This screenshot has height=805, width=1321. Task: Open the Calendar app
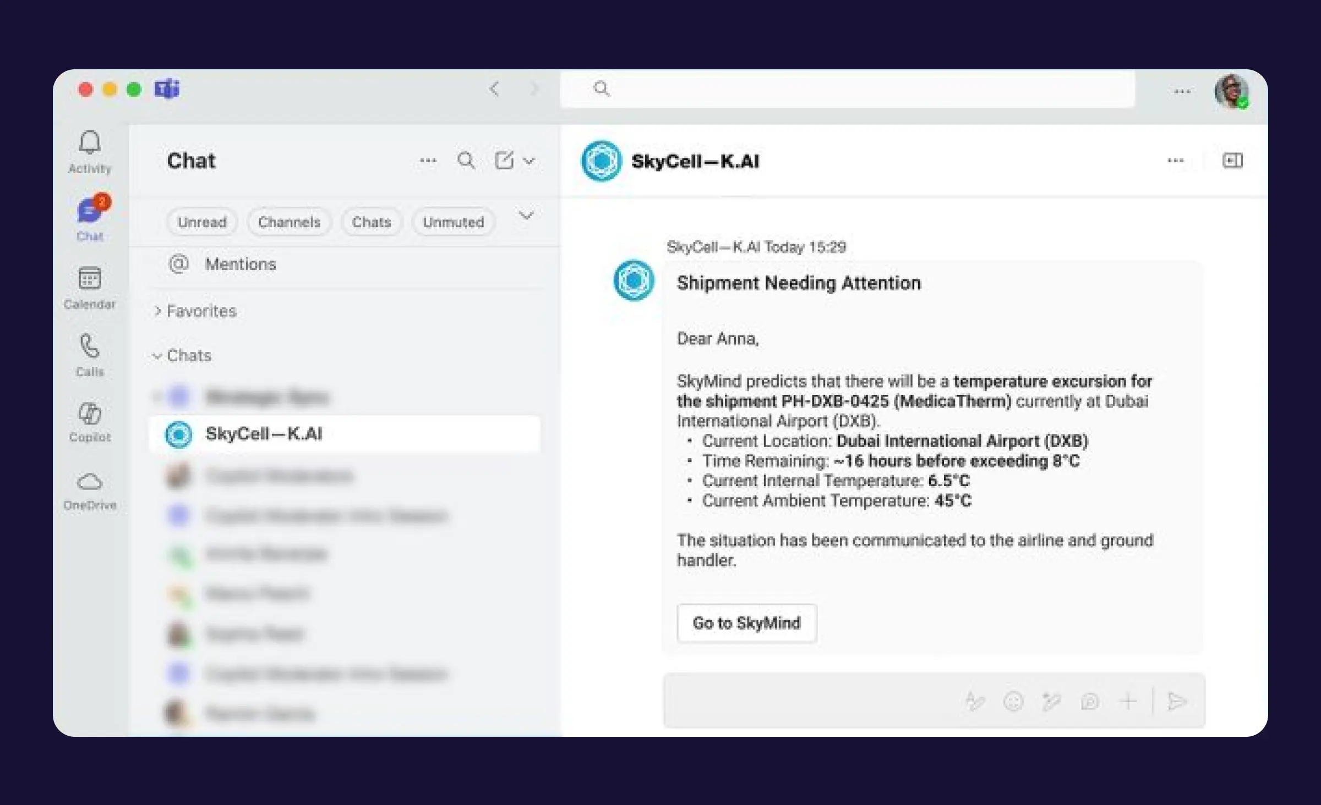pos(90,288)
